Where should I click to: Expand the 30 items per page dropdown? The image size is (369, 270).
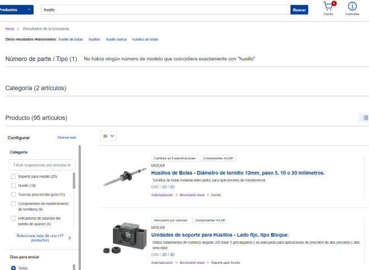click(108, 136)
